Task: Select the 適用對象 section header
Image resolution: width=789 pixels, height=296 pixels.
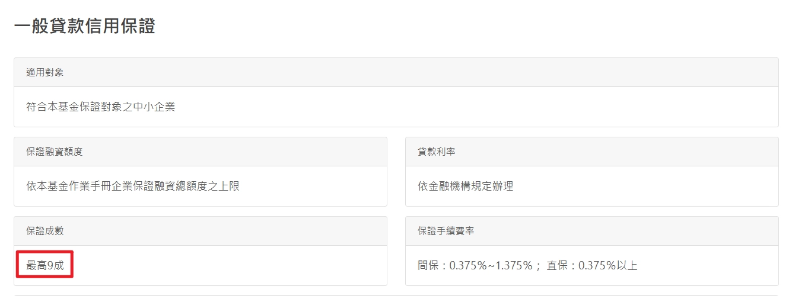Action: (x=45, y=72)
